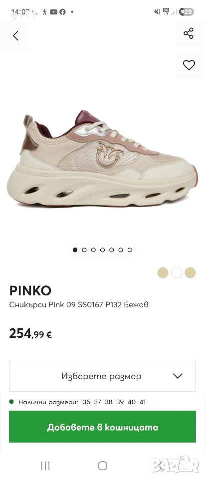Tap the back arrow icon
The height and width of the screenshot is (479, 205).
pos(15,36)
